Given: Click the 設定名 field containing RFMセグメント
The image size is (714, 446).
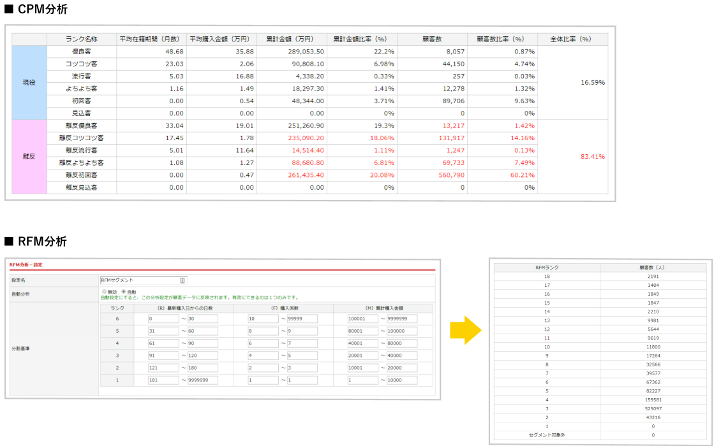Looking at the screenshot, I should tap(144, 280).
